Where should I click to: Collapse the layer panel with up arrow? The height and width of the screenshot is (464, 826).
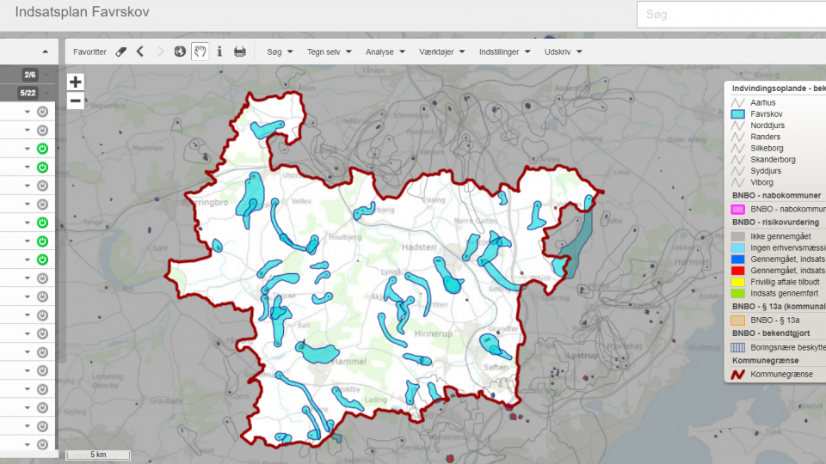[x=45, y=52]
